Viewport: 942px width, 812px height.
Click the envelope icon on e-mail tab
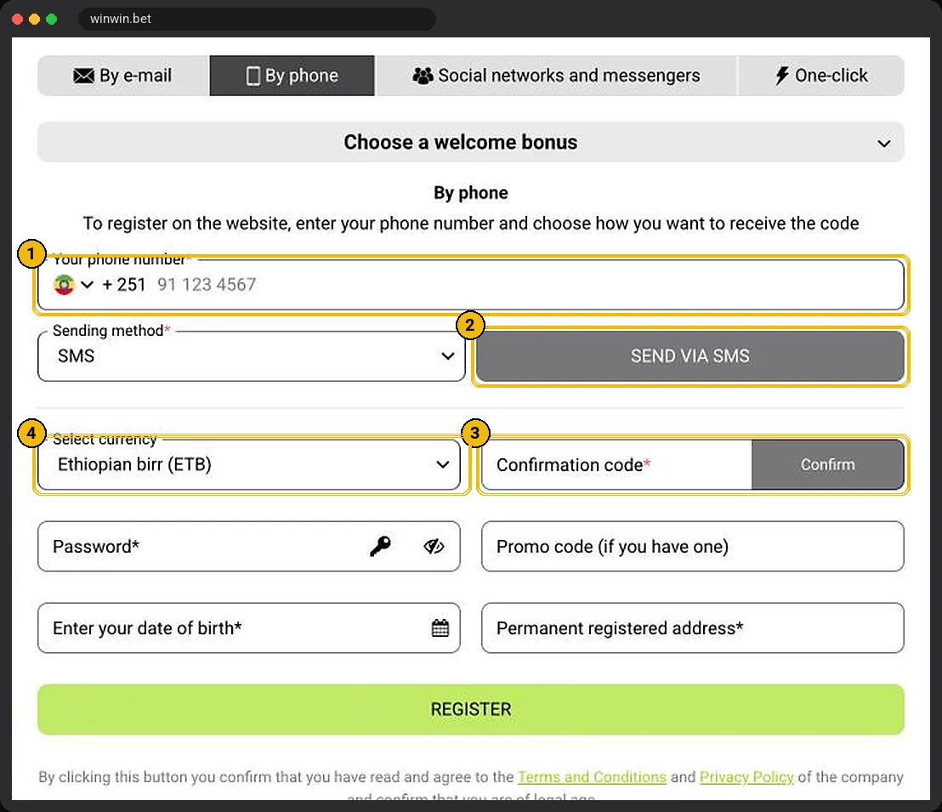(x=83, y=76)
